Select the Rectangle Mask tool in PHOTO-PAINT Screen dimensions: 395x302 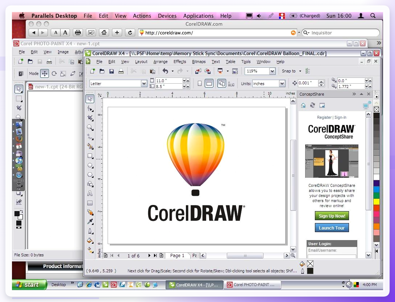coord(19,98)
